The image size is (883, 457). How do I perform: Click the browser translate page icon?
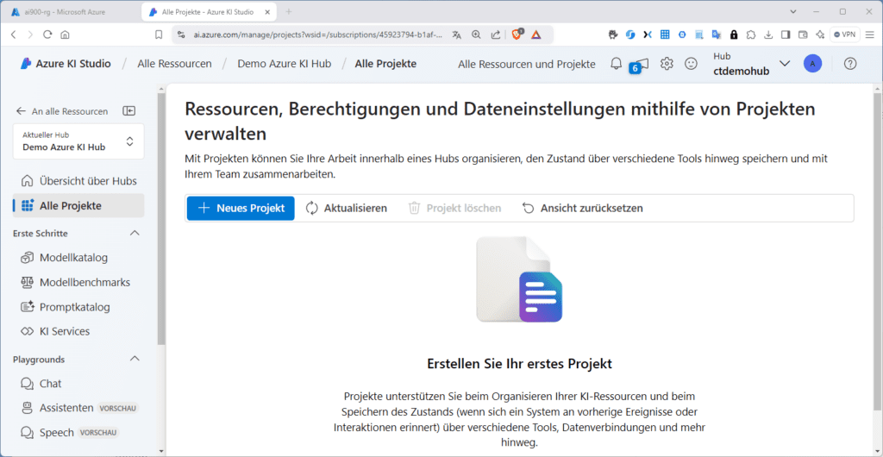click(457, 34)
